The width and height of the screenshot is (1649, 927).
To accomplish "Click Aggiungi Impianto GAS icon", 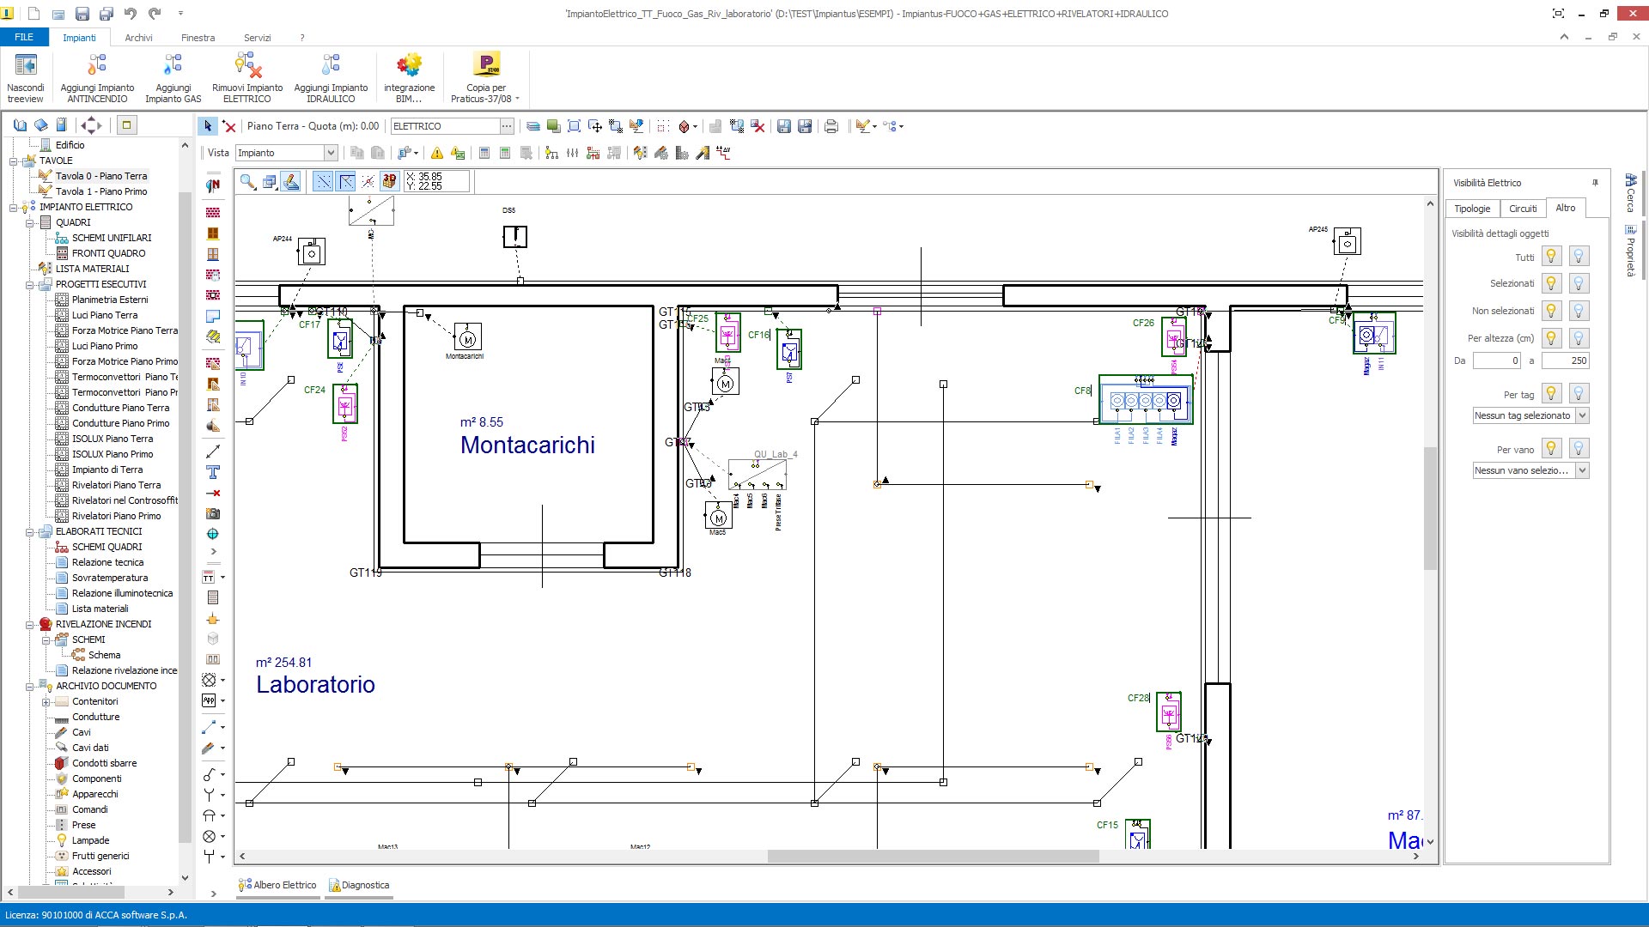I will 173,65.
